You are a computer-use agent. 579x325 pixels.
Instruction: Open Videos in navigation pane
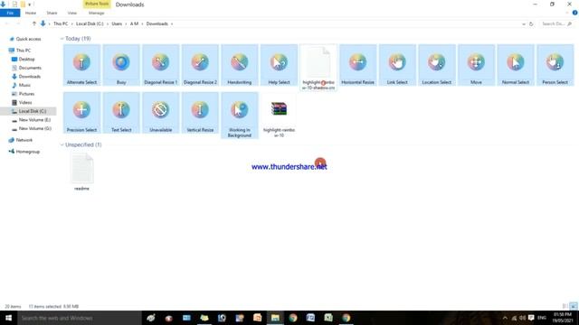pos(25,102)
